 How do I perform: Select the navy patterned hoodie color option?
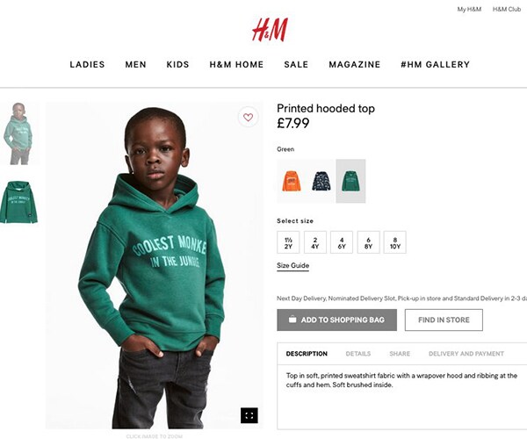click(x=321, y=181)
